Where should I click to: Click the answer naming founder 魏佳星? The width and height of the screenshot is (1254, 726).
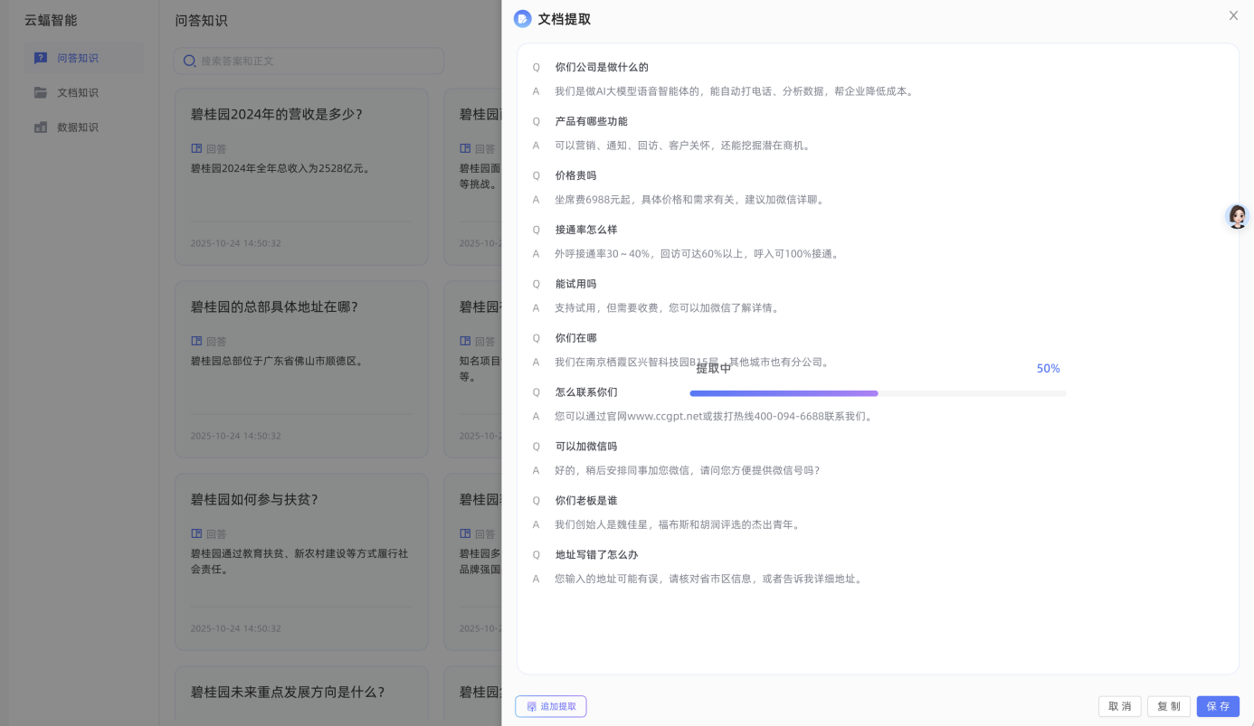pos(678,525)
